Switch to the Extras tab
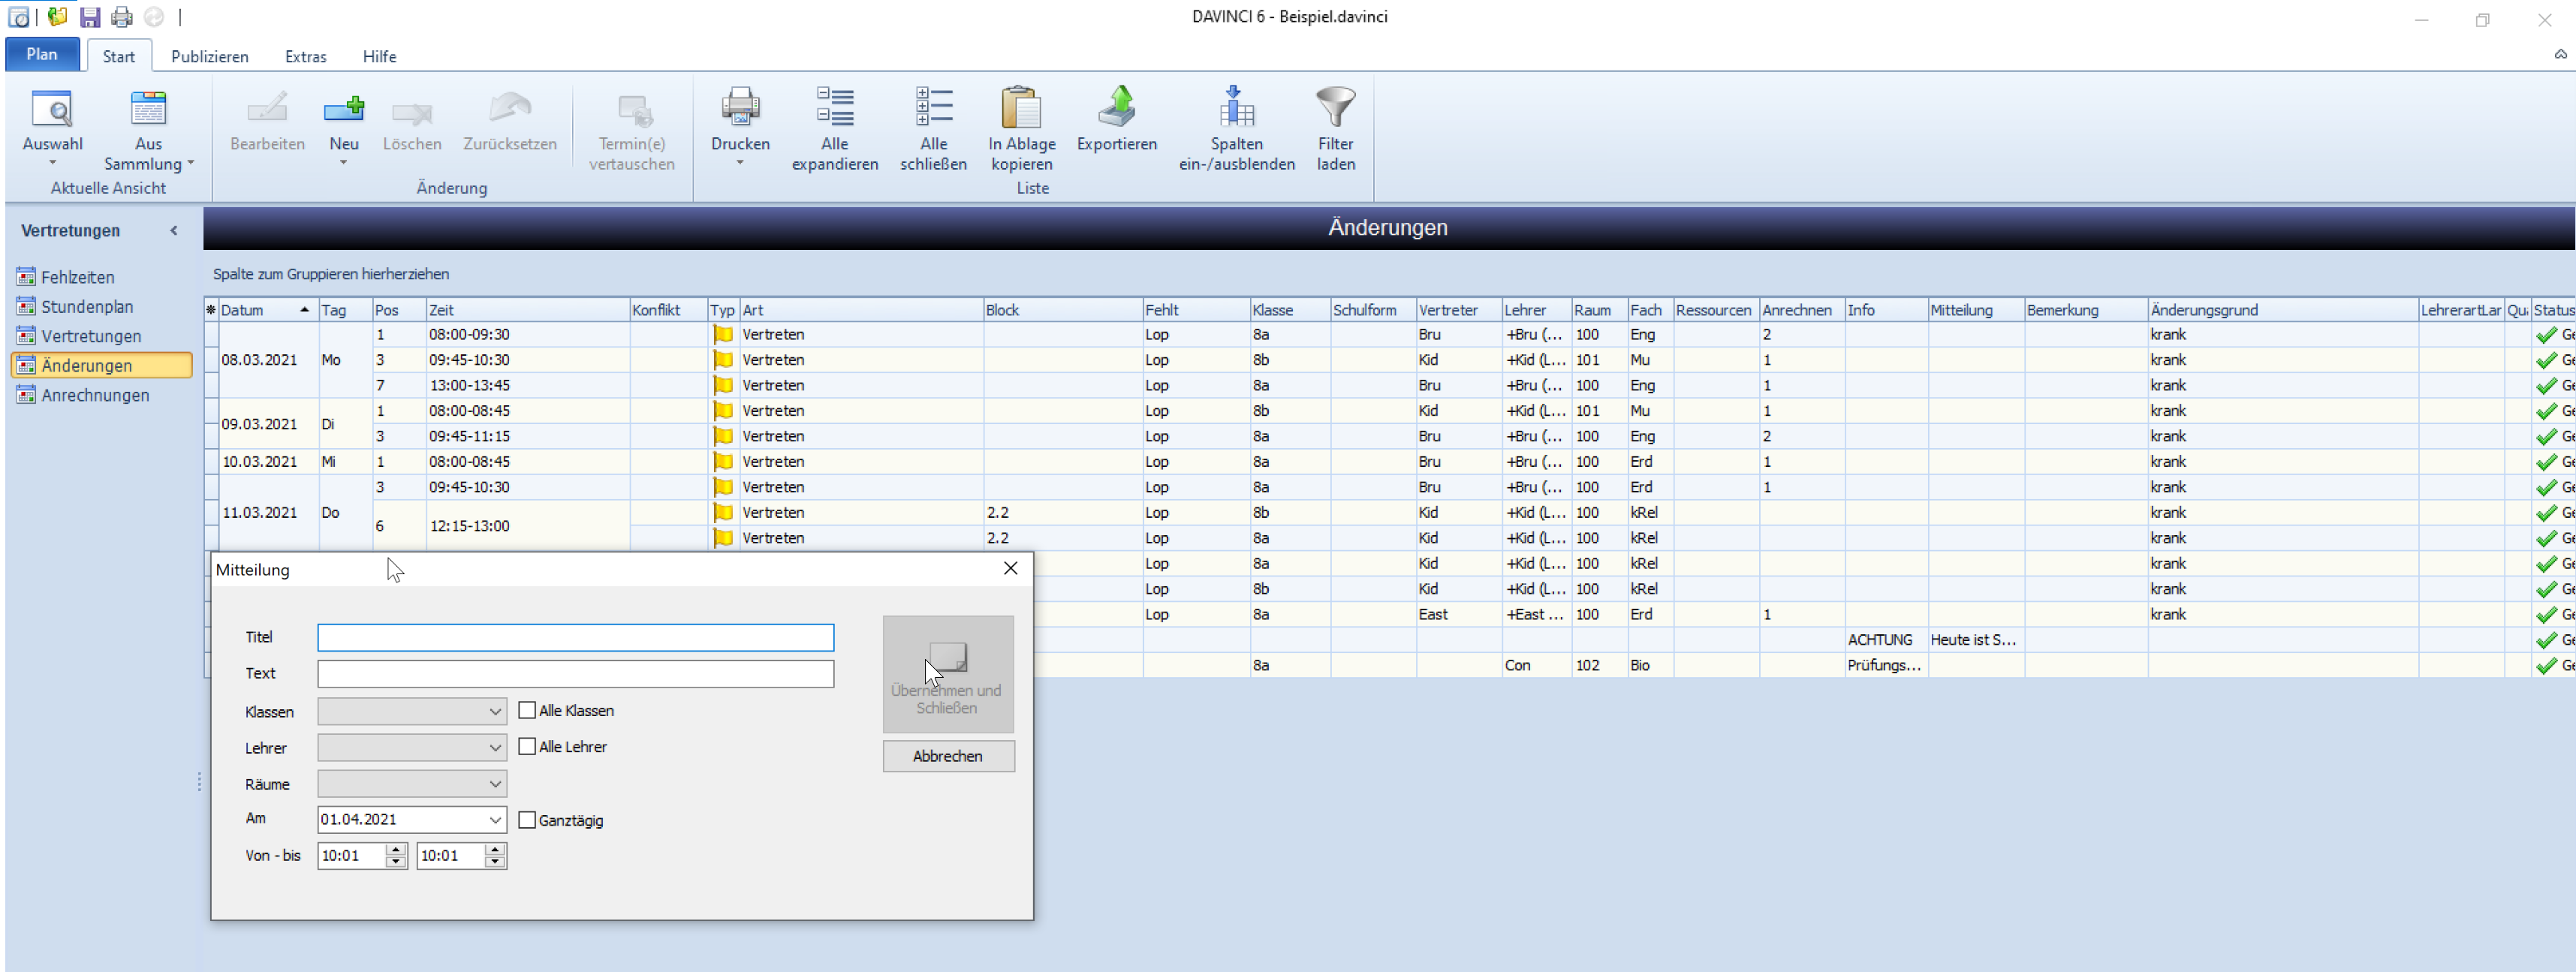2576x972 pixels. (306, 57)
